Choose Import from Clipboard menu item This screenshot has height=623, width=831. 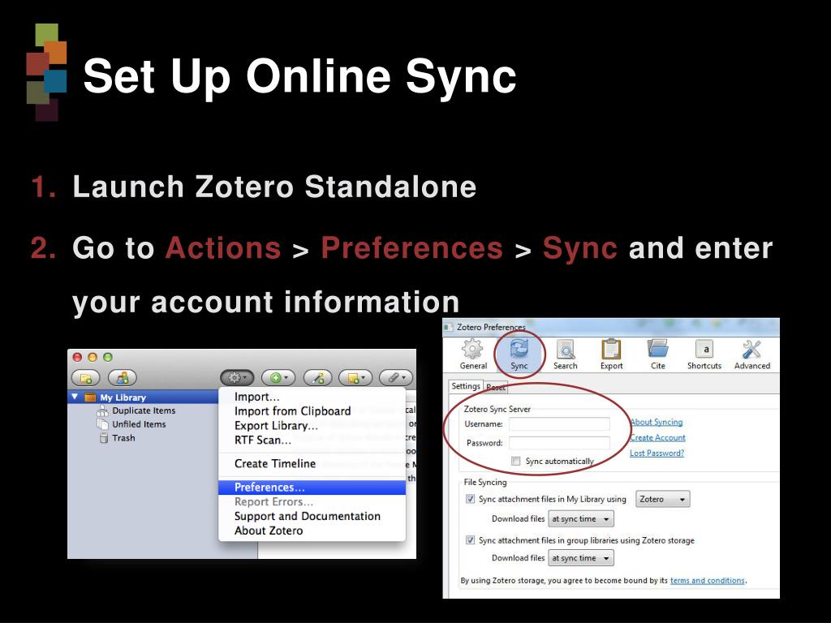point(312,411)
